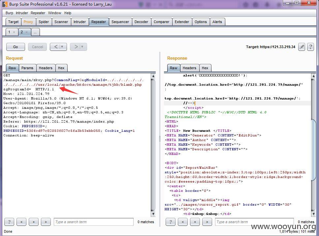Switch to the Options tab
This screenshot has width=319, height=236.
point(201,22)
